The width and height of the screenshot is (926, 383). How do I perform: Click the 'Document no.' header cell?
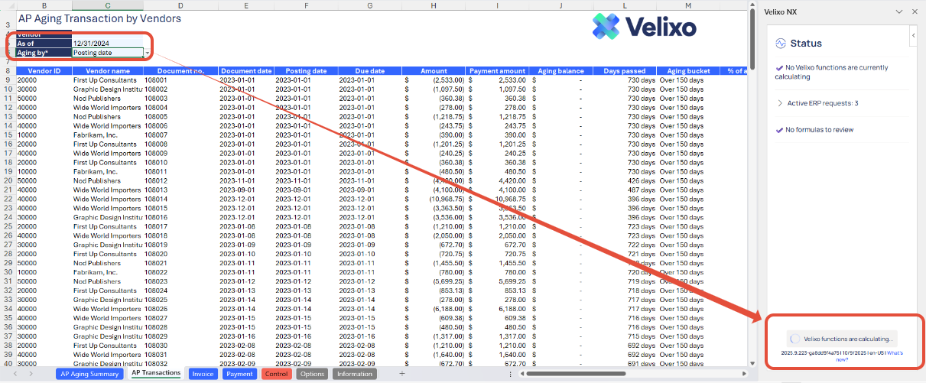[x=180, y=70]
